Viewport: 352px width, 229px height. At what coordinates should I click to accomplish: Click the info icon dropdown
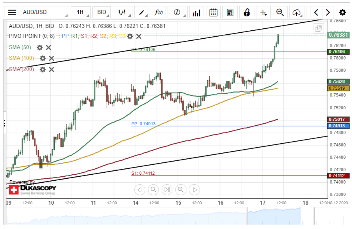(178, 12)
